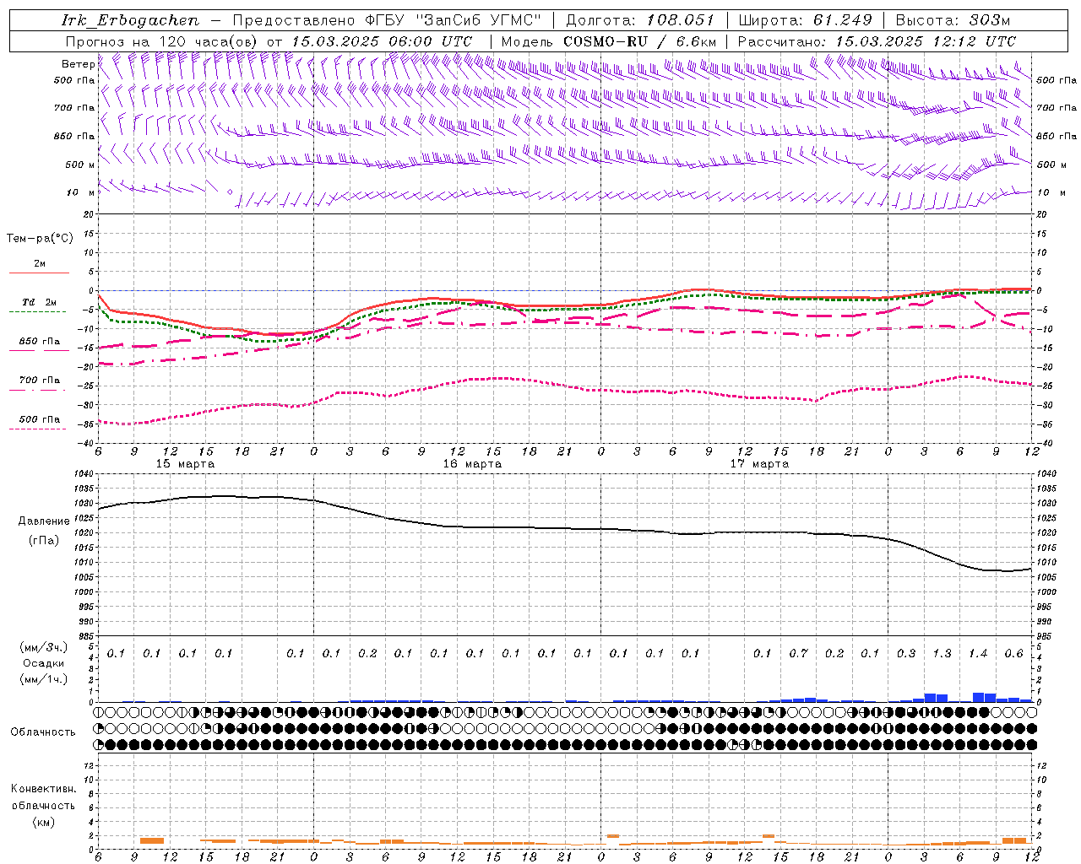Click the 'Конвективн.' convective cloud label
This screenshot has width=1081, height=864.
click(x=43, y=789)
